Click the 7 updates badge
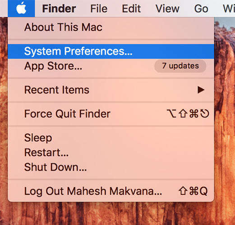This screenshot has height=225, width=235. pyautogui.click(x=180, y=66)
